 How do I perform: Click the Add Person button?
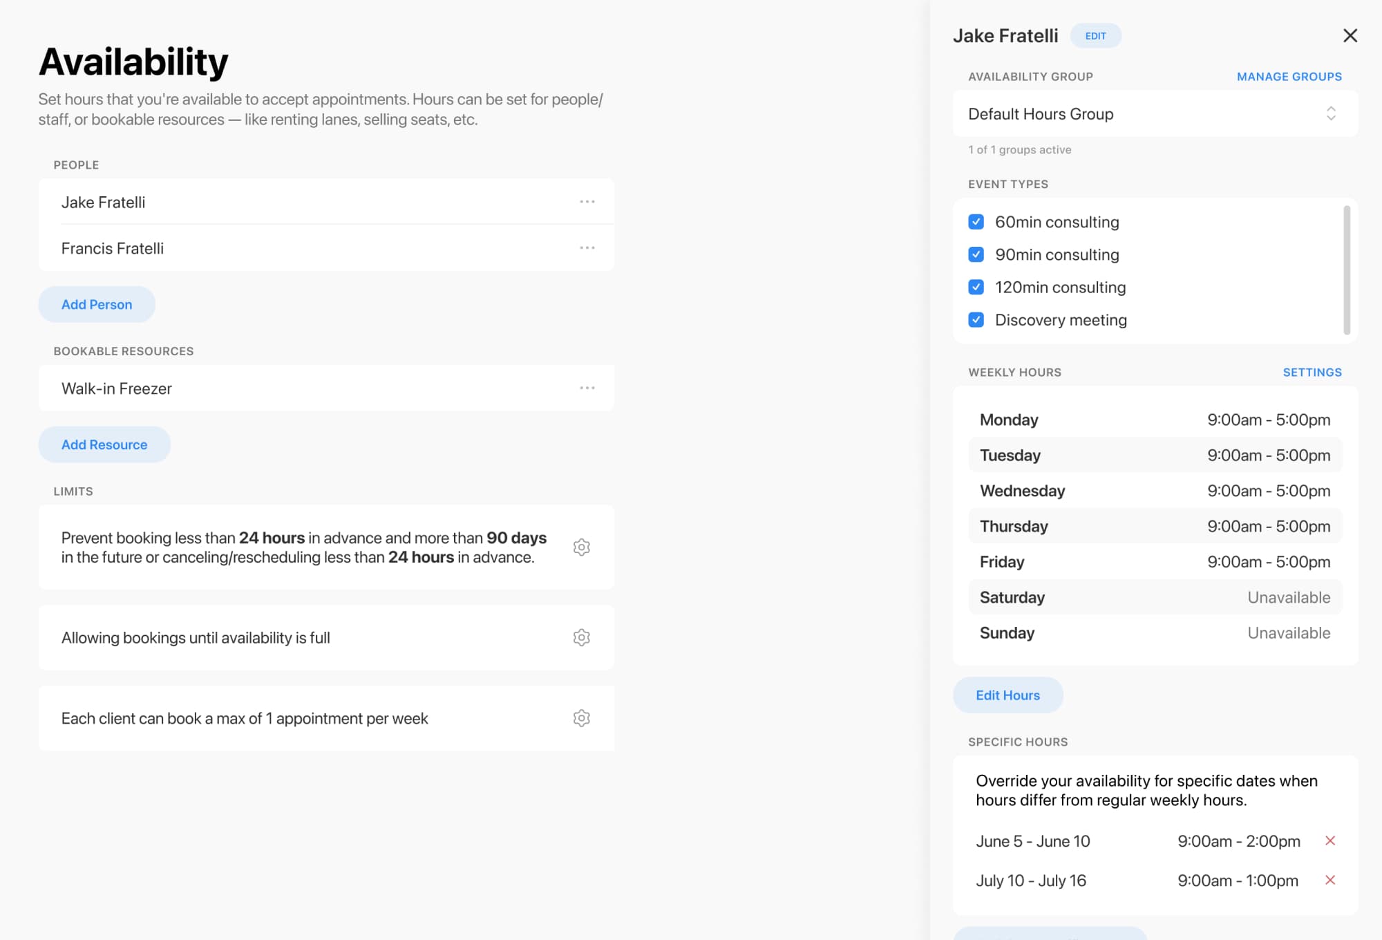click(97, 304)
